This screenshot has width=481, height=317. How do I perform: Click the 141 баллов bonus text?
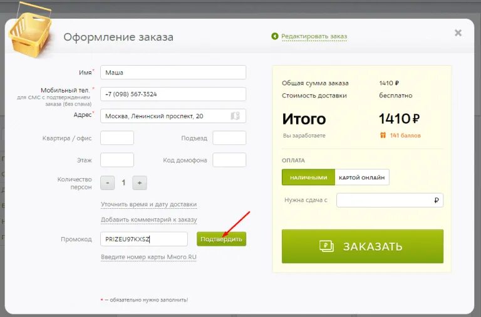[405, 136]
